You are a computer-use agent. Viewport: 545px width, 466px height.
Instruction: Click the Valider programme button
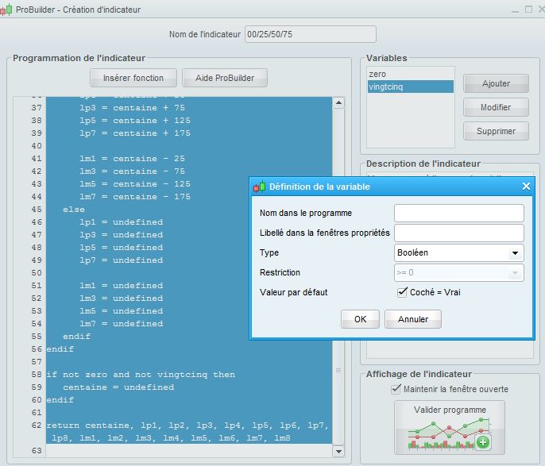coord(450,427)
